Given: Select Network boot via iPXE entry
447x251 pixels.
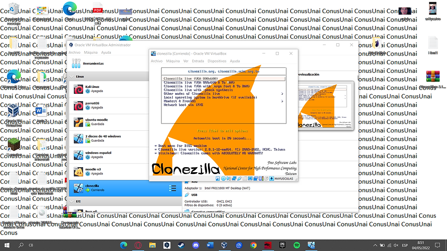Looking at the screenshot, I should pos(183,105).
